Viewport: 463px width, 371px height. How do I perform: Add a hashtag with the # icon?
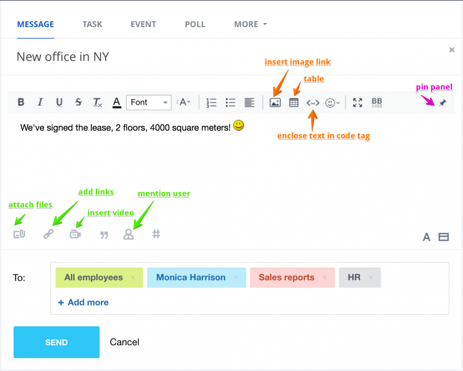tap(156, 234)
